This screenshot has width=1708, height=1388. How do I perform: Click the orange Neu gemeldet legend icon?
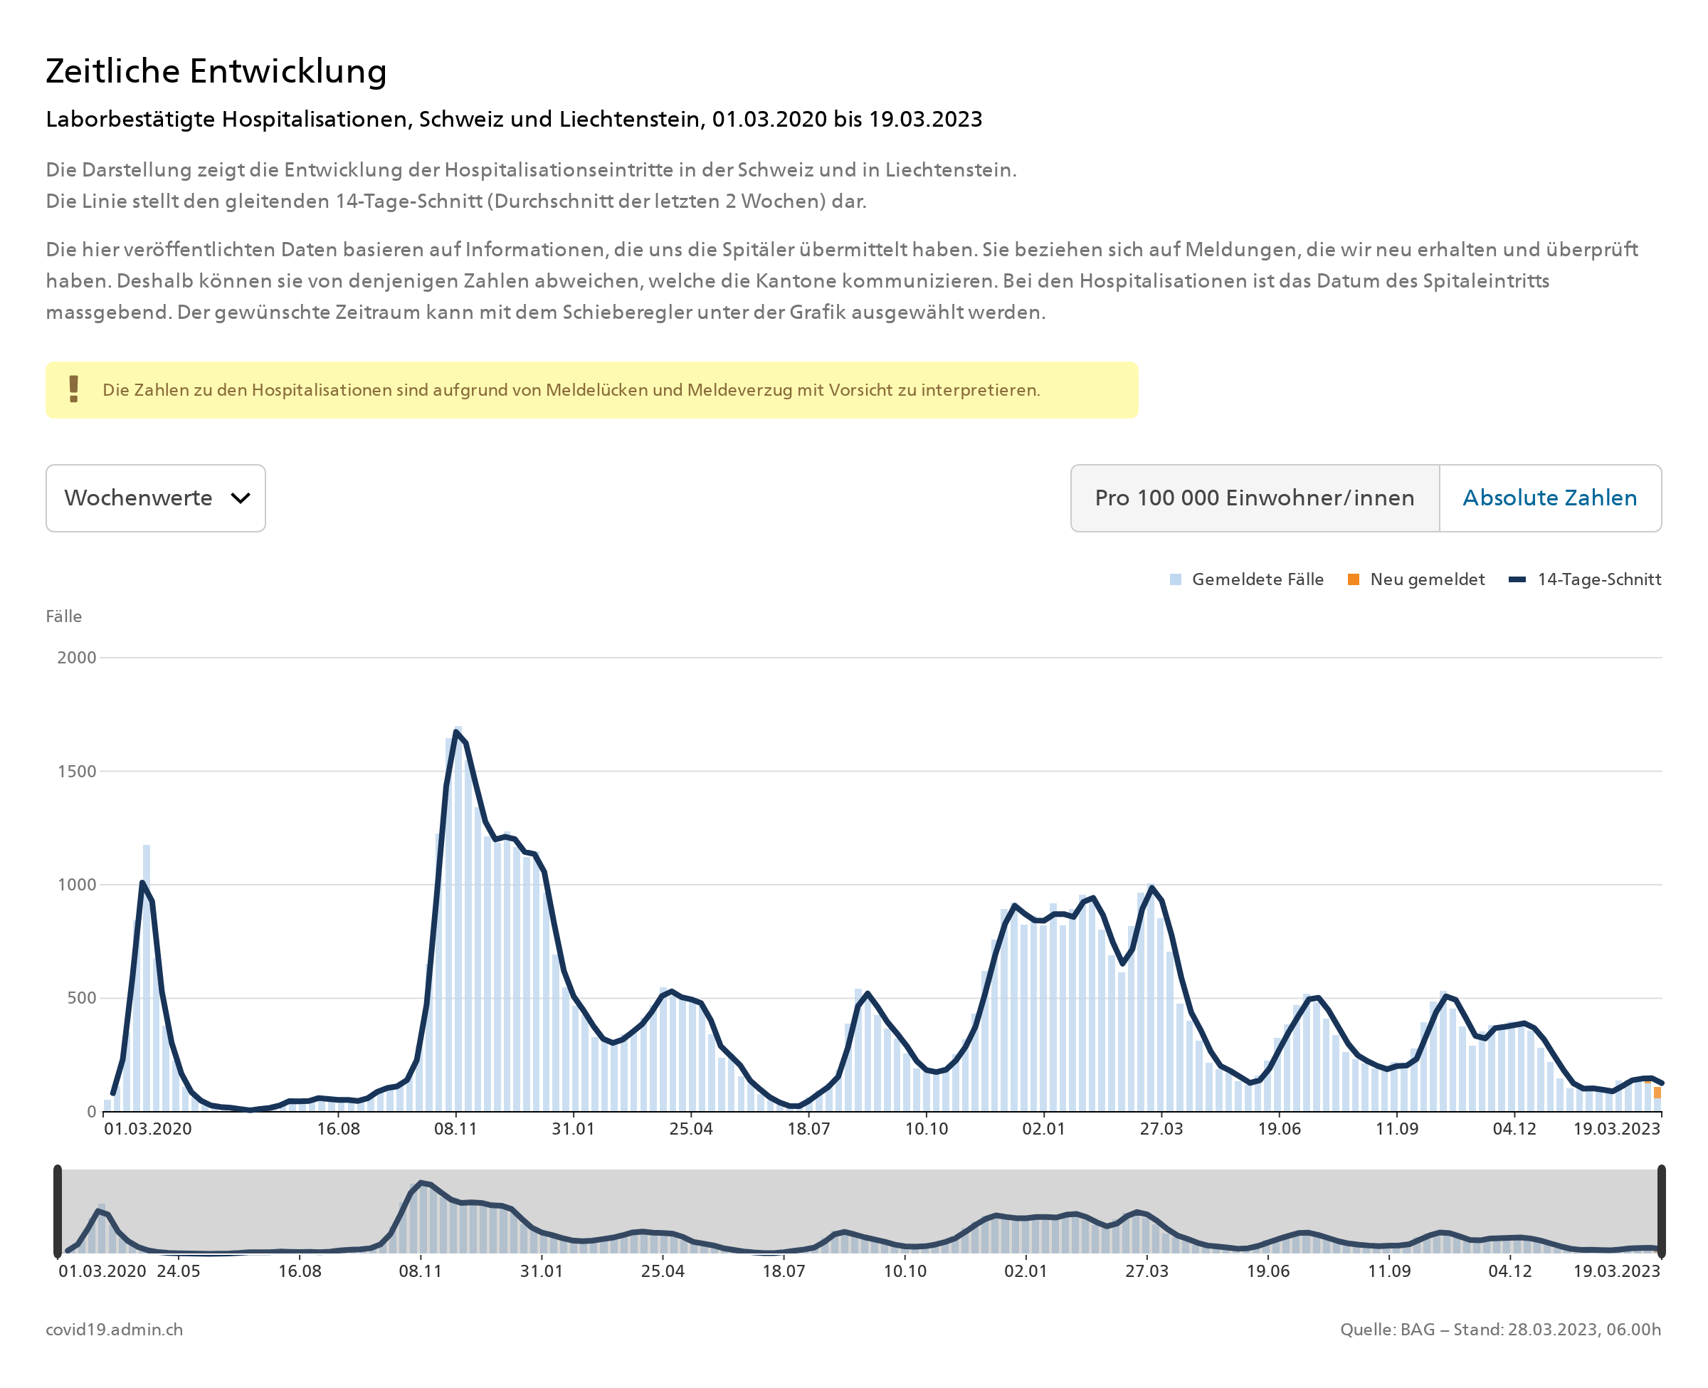tap(1352, 579)
